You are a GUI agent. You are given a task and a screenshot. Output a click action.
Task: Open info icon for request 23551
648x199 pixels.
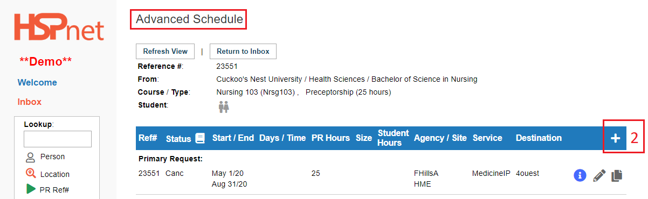point(580,175)
